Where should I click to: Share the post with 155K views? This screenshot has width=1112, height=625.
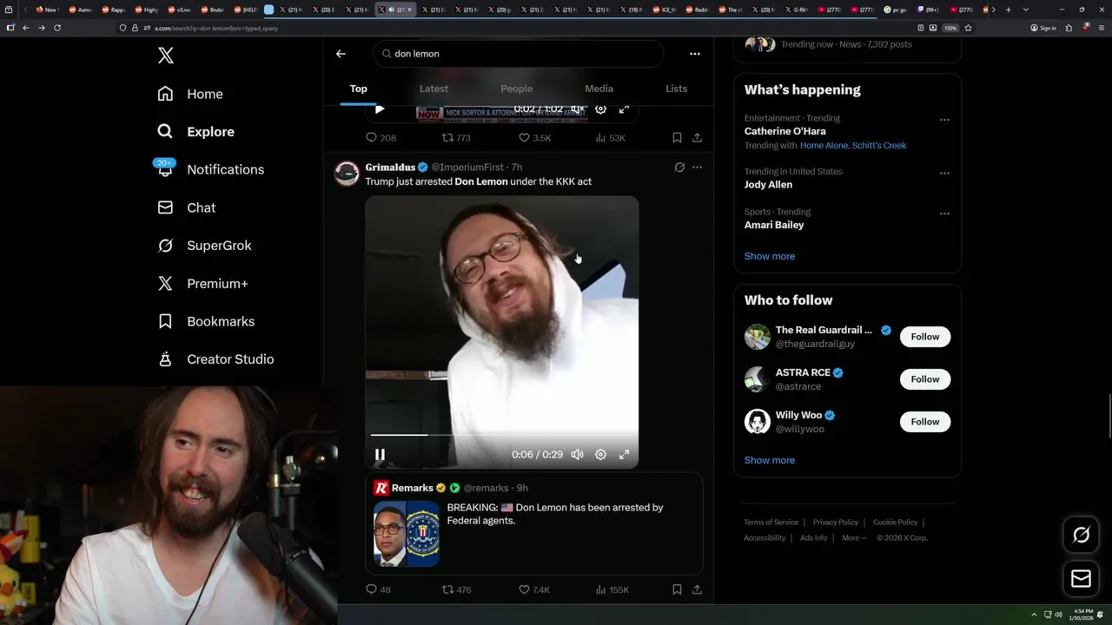point(697,590)
